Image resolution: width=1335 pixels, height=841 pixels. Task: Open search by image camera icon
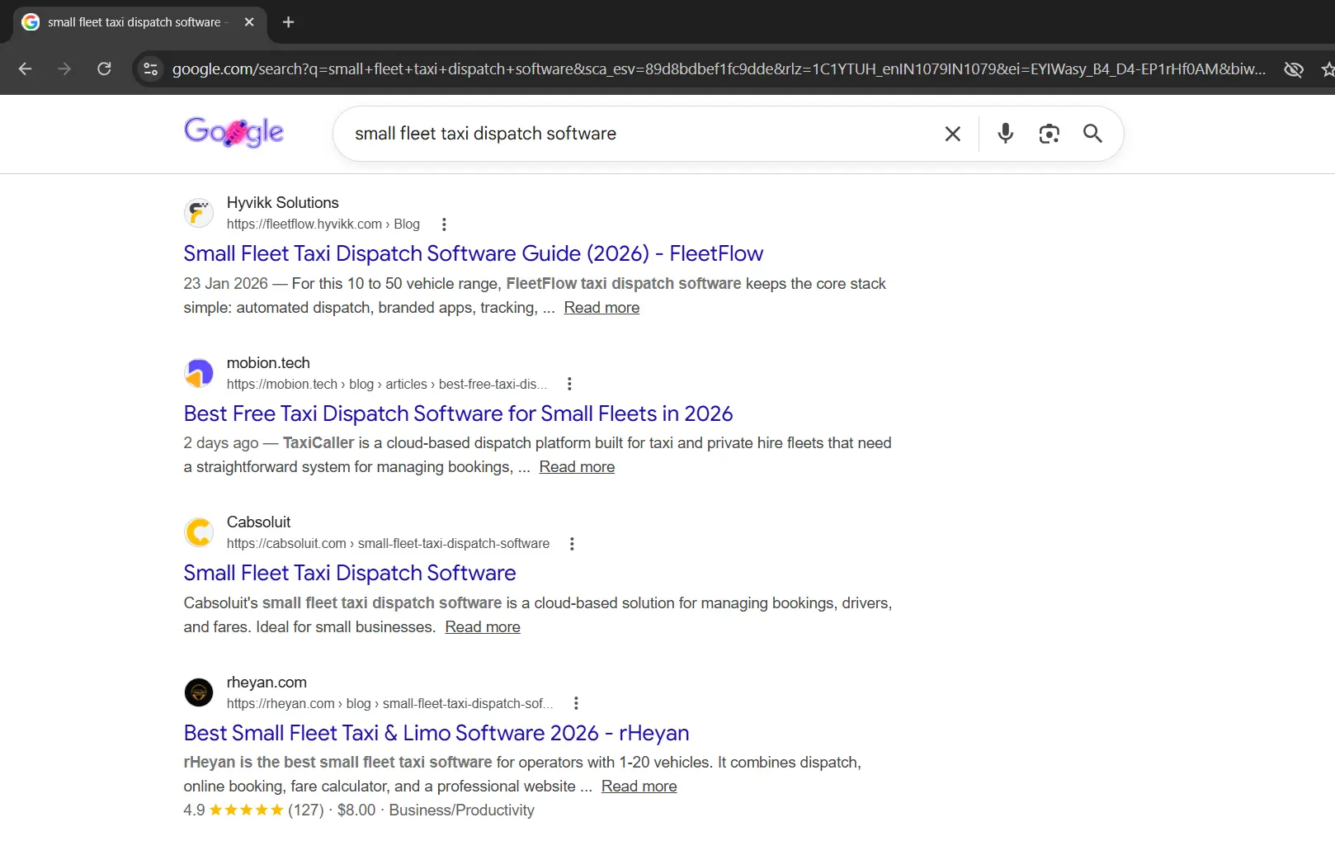pos(1049,134)
